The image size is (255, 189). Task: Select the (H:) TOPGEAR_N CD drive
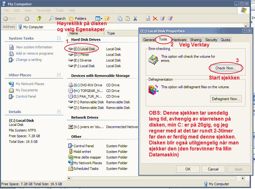click(x=85, y=91)
